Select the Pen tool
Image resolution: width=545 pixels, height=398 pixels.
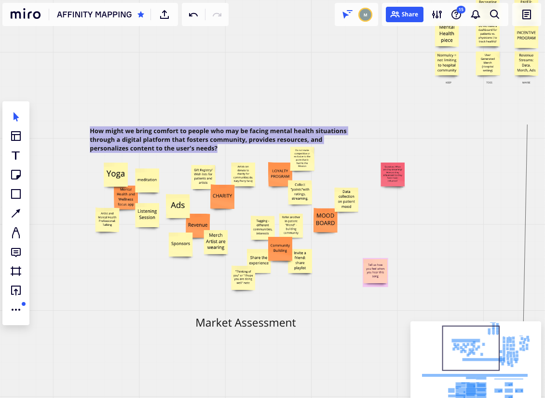pyautogui.click(x=16, y=233)
